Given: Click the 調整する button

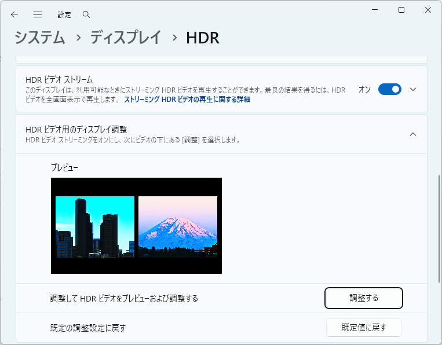Looking at the screenshot, I should 364,298.
